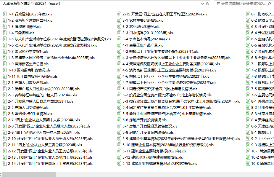Click file icon of 3-4 水库基本情况(2023年).xls
274x177 pixels.
[x=119, y=39]
